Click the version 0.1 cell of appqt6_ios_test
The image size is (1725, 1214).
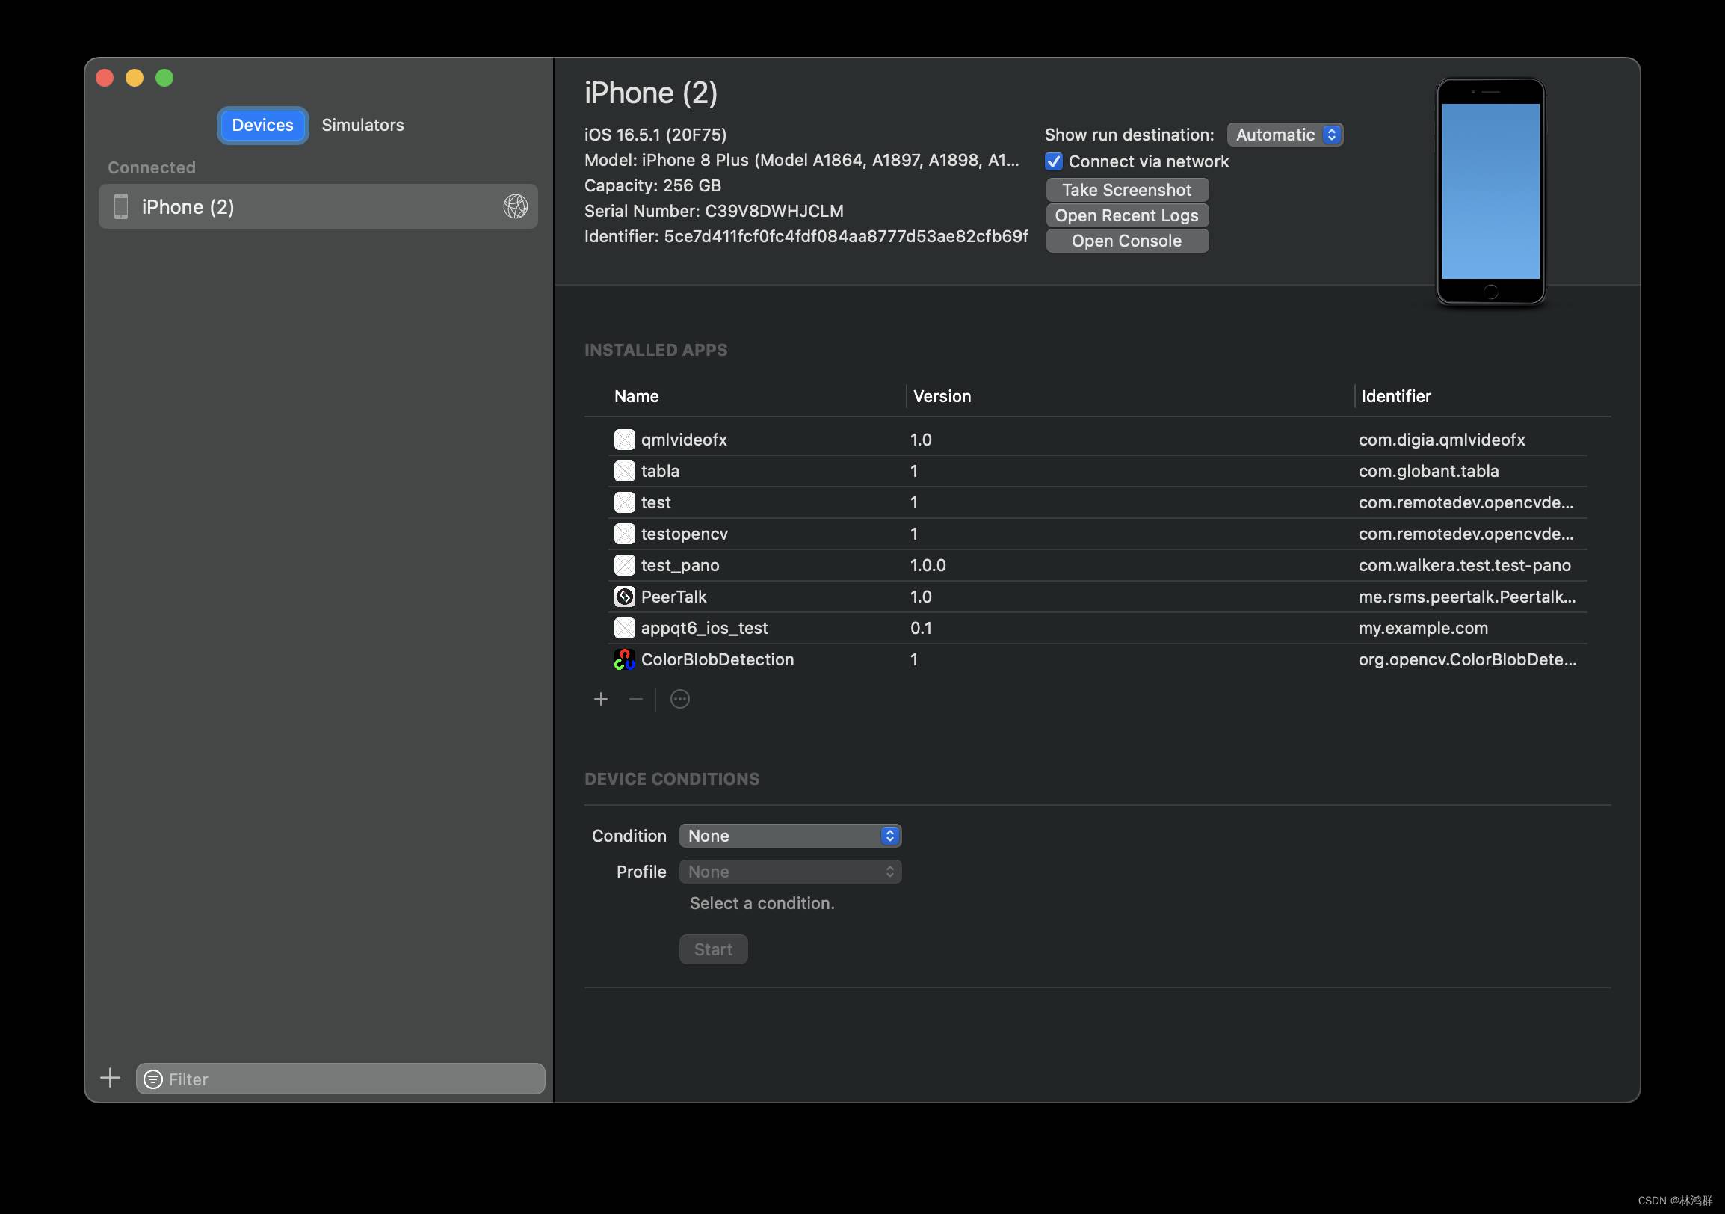tap(921, 628)
